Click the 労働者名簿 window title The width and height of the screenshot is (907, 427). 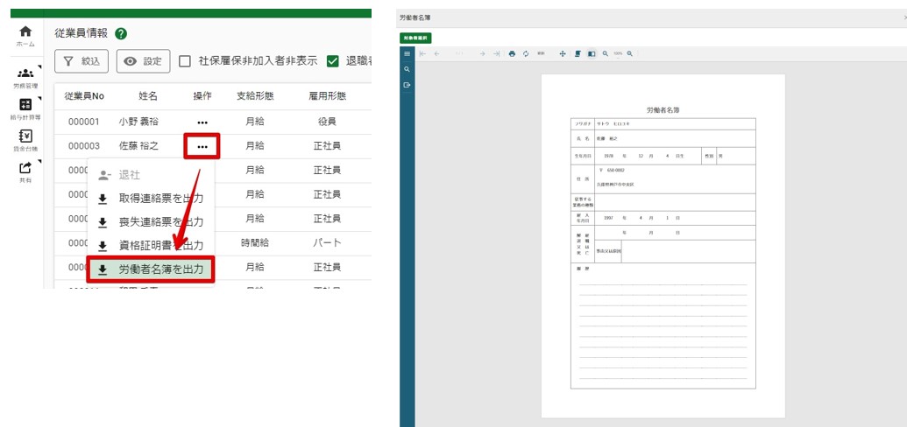(415, 17)
